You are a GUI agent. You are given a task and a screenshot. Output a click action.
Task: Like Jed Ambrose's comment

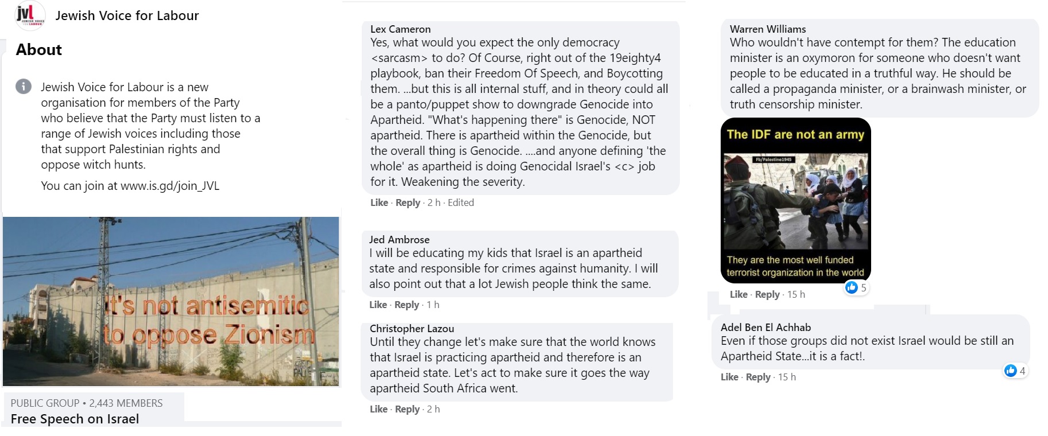point(378,305)
